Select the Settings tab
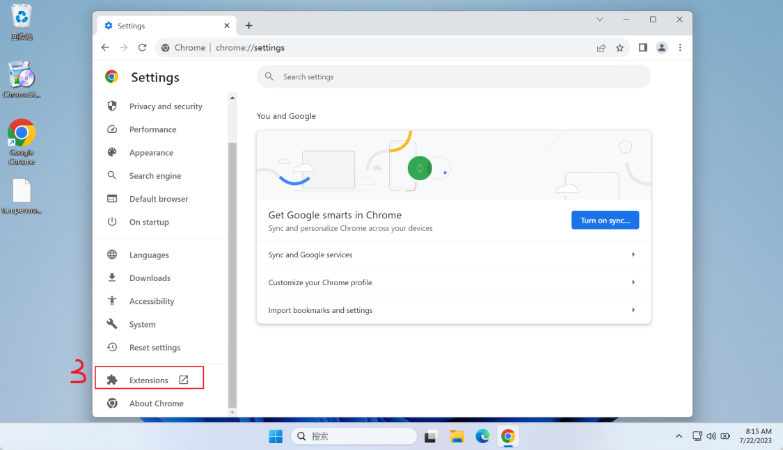783x450 pixels. [167, 26]
